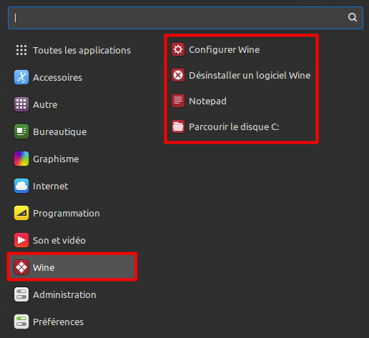Image resolution: width=369 pixels, height=338 pixels.
Task: Click the Notepad document icon
Action: point(178,101)
